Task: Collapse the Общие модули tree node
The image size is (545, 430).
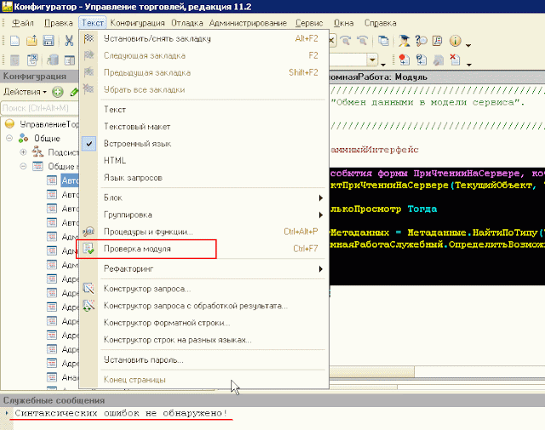Action: [23, 166]
